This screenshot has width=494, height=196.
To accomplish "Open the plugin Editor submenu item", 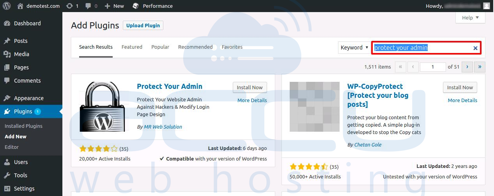I will point(12,147).
